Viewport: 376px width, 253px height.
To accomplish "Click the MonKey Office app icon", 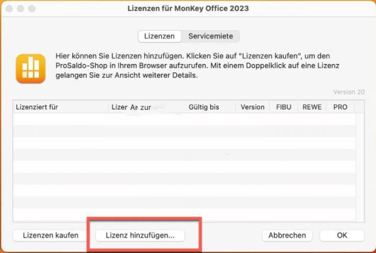I will click(30, 68).
